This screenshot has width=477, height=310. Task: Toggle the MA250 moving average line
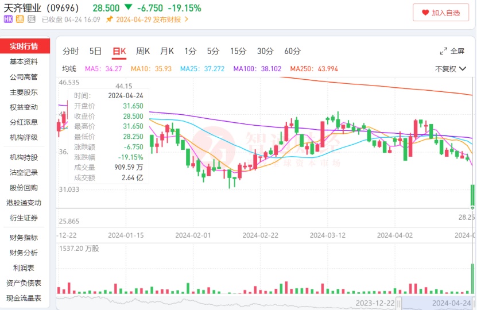coord(313,69)
